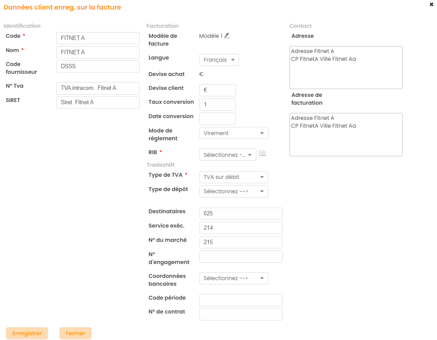The image size is (437, 340).
Task: Open the Langue dropdown
Action: tap(219, 60)
